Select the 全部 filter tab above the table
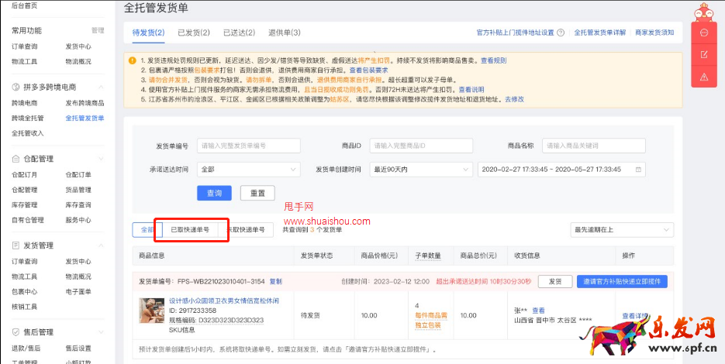This screenshot has width=725, height=364. (147, 229)
